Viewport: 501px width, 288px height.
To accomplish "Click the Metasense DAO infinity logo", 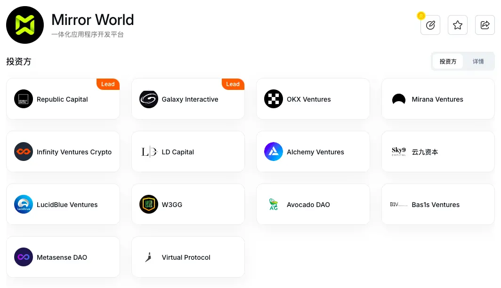I will (24, 257).
